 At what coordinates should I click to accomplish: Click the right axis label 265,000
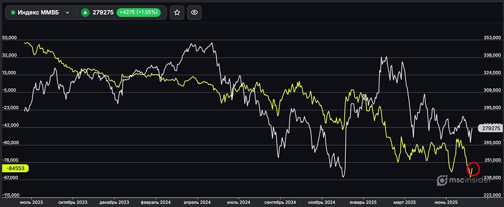click(x=492, y=143)
